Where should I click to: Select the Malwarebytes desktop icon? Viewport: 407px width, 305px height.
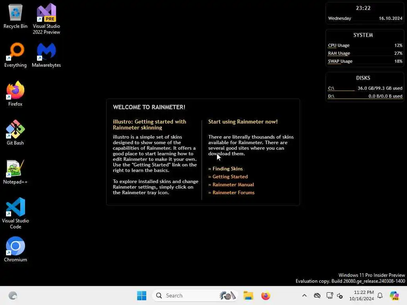point(46,55)
